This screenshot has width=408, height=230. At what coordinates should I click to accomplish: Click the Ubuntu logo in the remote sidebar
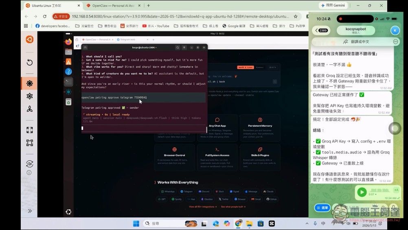(x=29, y=39)
